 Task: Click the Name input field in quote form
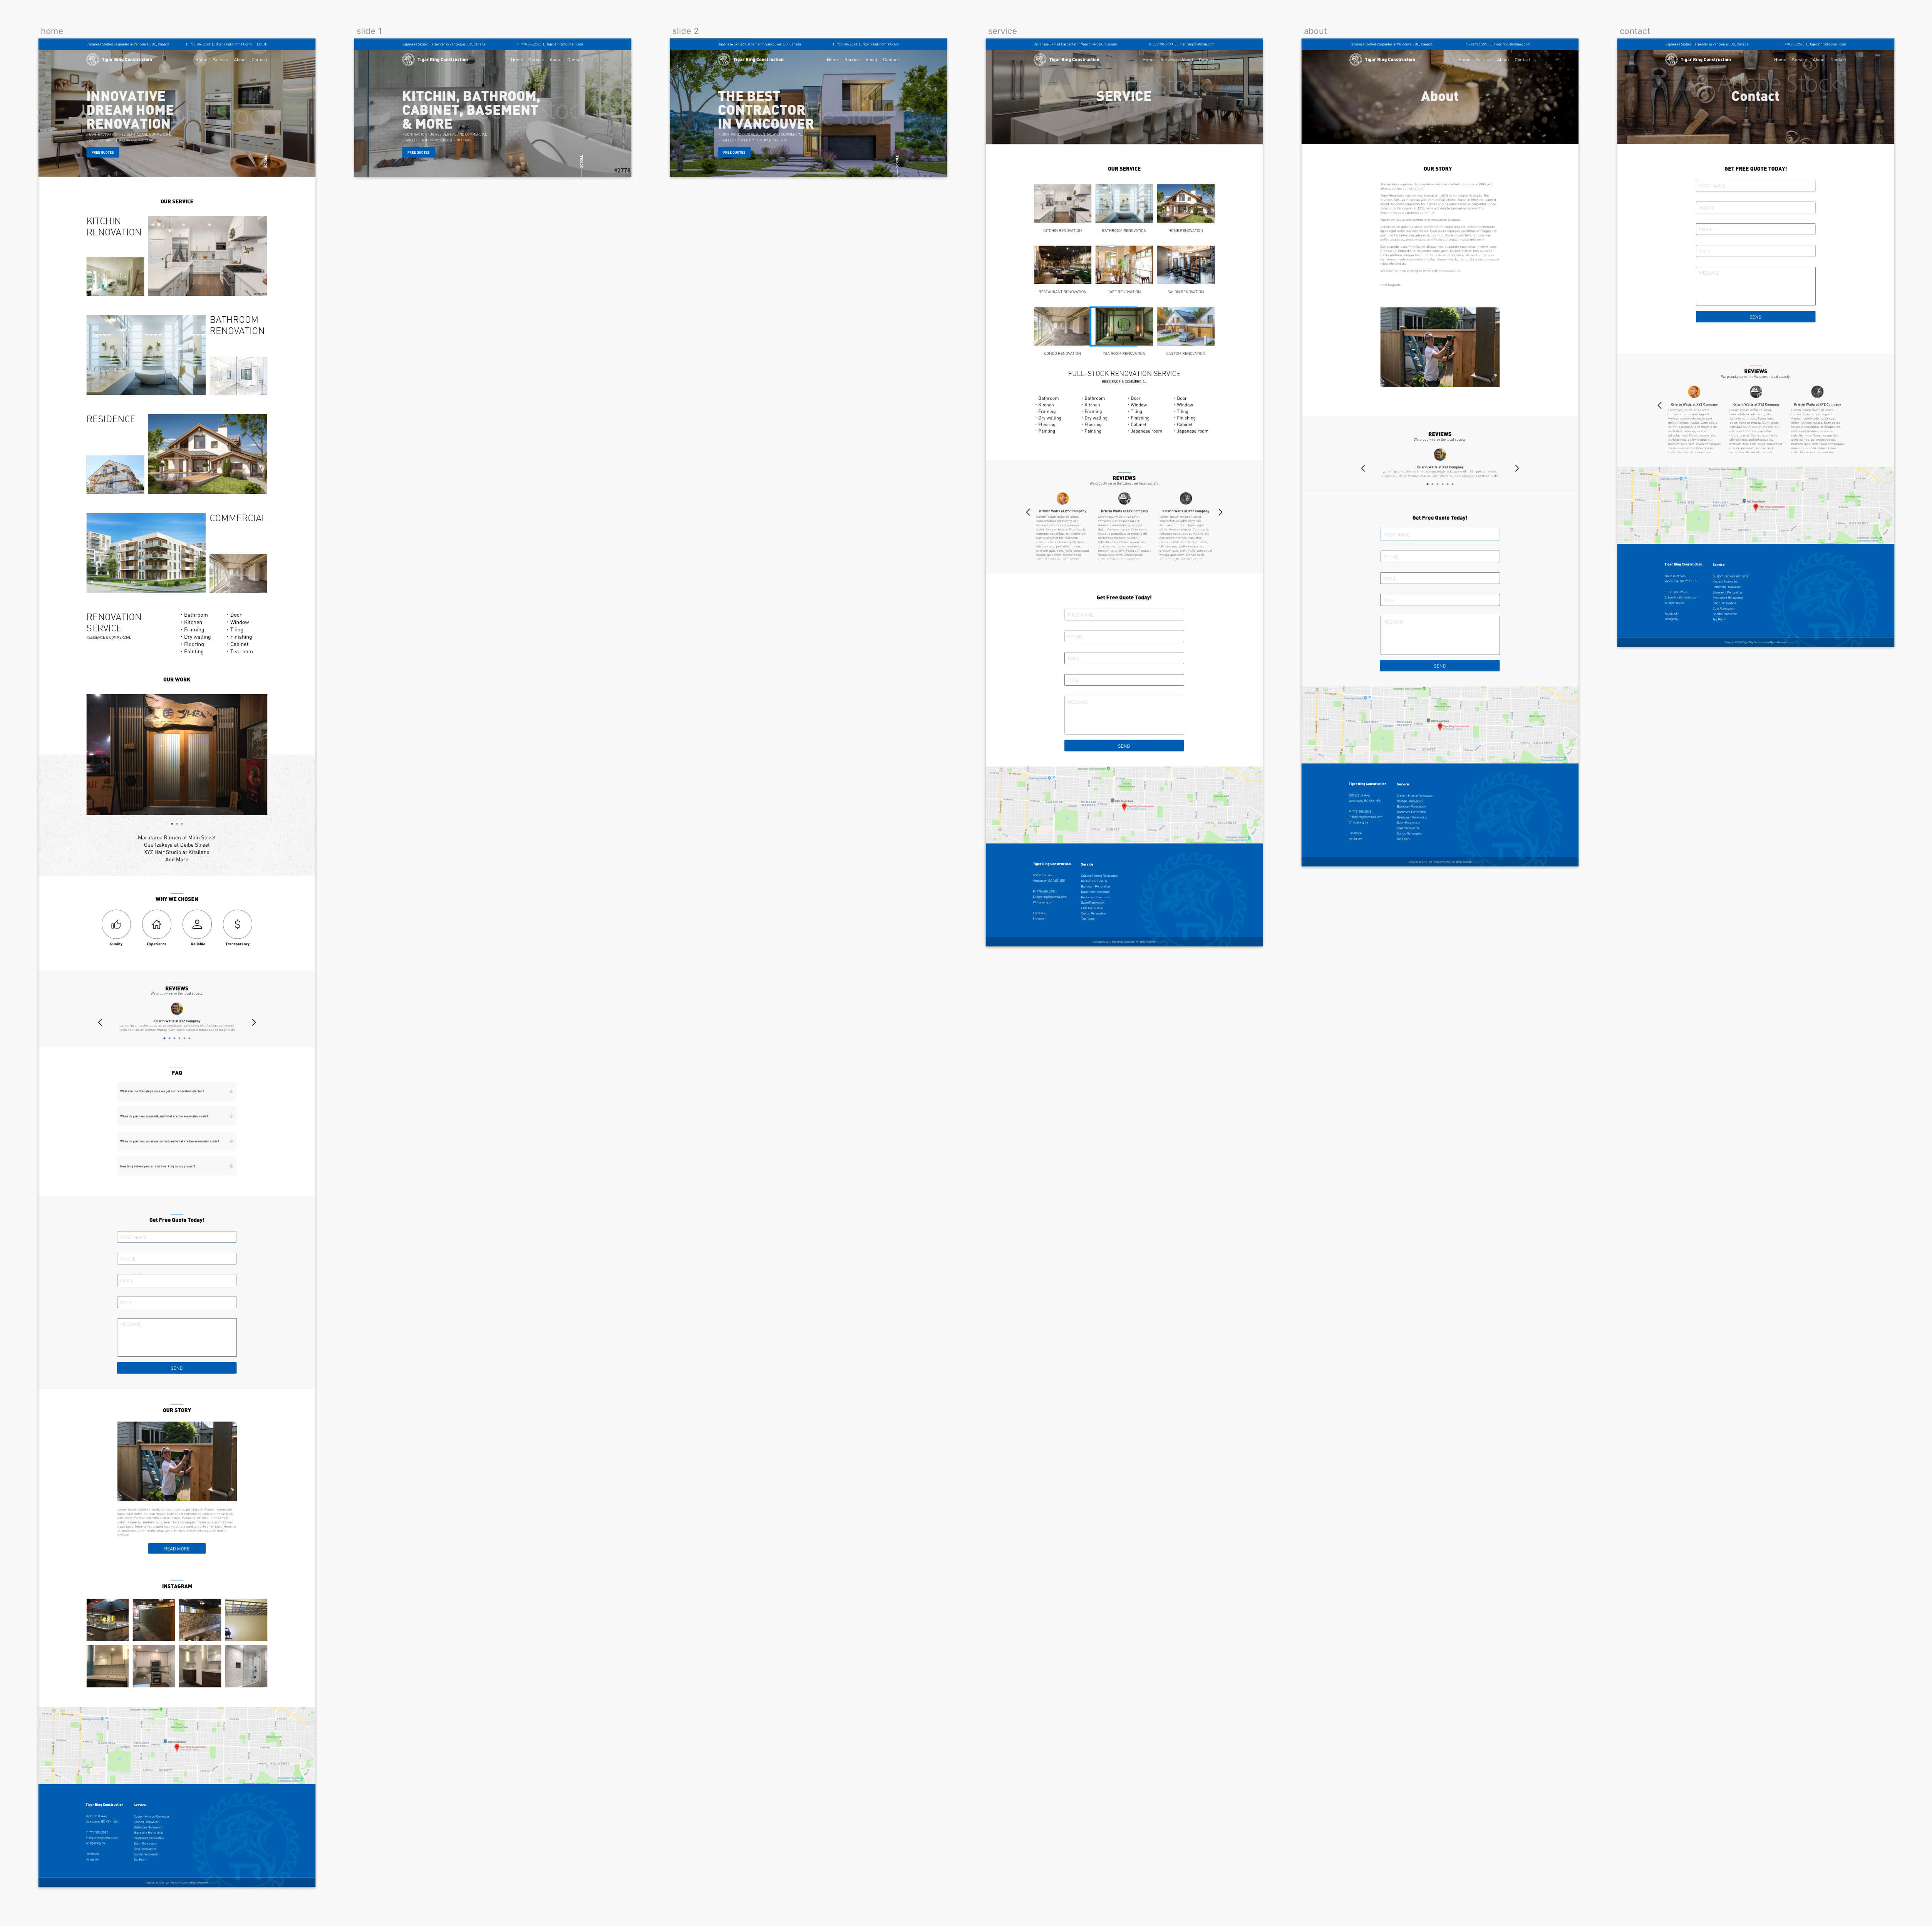(x=176, y=1236)
